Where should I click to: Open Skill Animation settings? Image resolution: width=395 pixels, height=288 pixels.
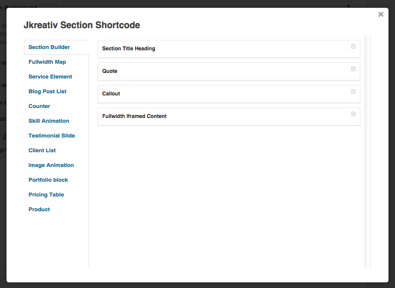click(49, 121)
